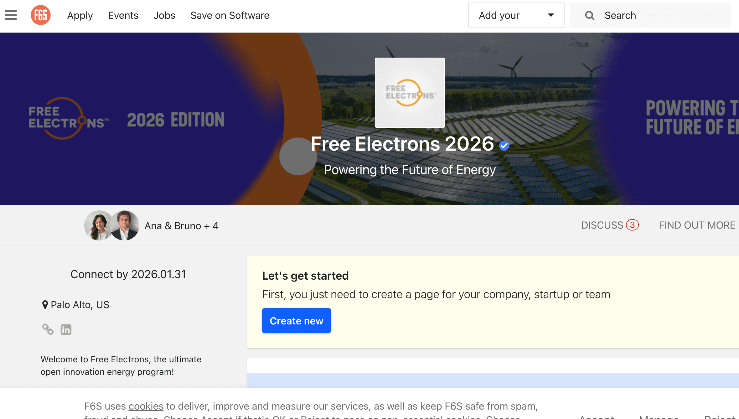Screen dimensions: 739x419
Task: View the Free Electrons logo thumbnail
Action: tap(409, 92)
